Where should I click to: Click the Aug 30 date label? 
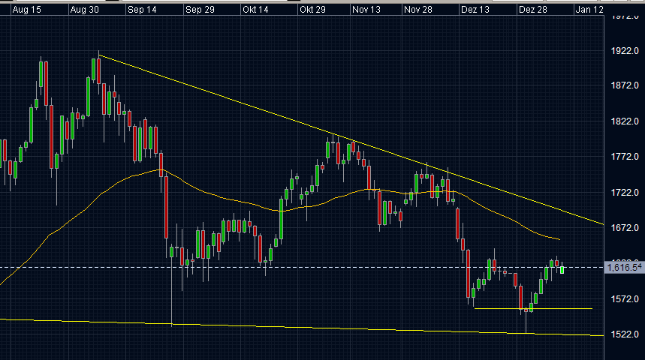[84, 10]
